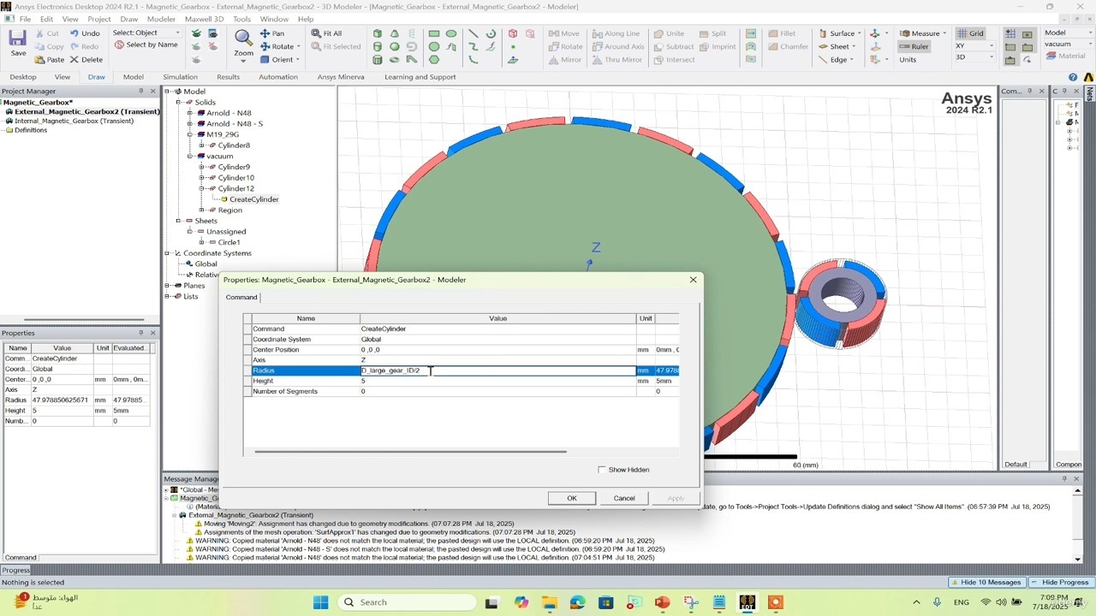Select the draw ellipse tool
The image size is (1096, 616).
451,33
